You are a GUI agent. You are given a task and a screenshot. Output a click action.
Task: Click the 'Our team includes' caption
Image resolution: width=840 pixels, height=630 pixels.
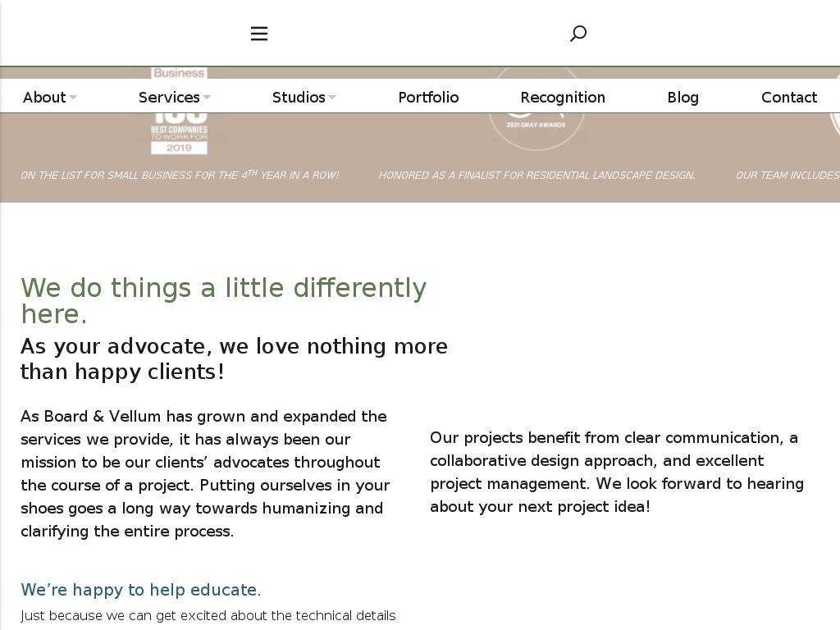click(x=787, y=175)
